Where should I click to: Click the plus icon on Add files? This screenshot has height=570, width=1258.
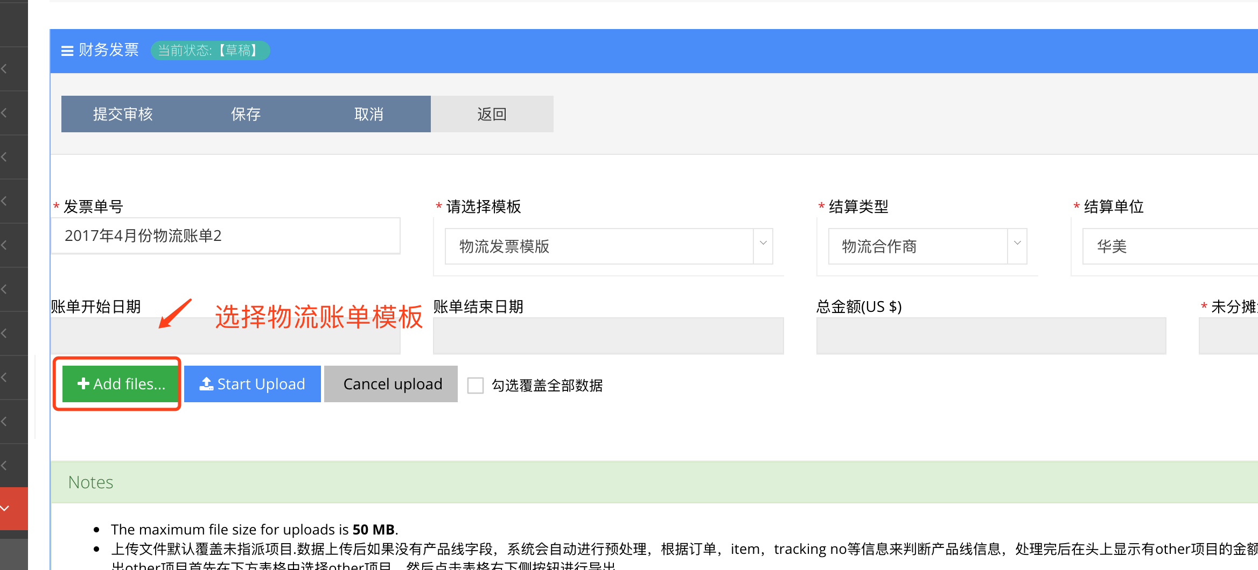pyautogui.click(x=83, y=383)
